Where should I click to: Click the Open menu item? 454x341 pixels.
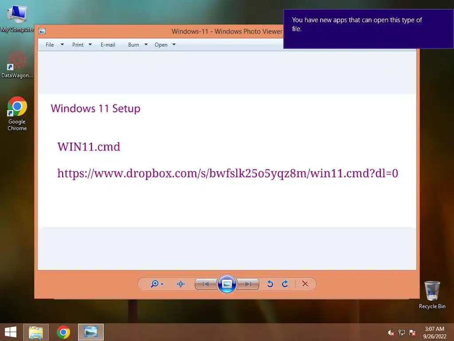click(x=161, y=45)
